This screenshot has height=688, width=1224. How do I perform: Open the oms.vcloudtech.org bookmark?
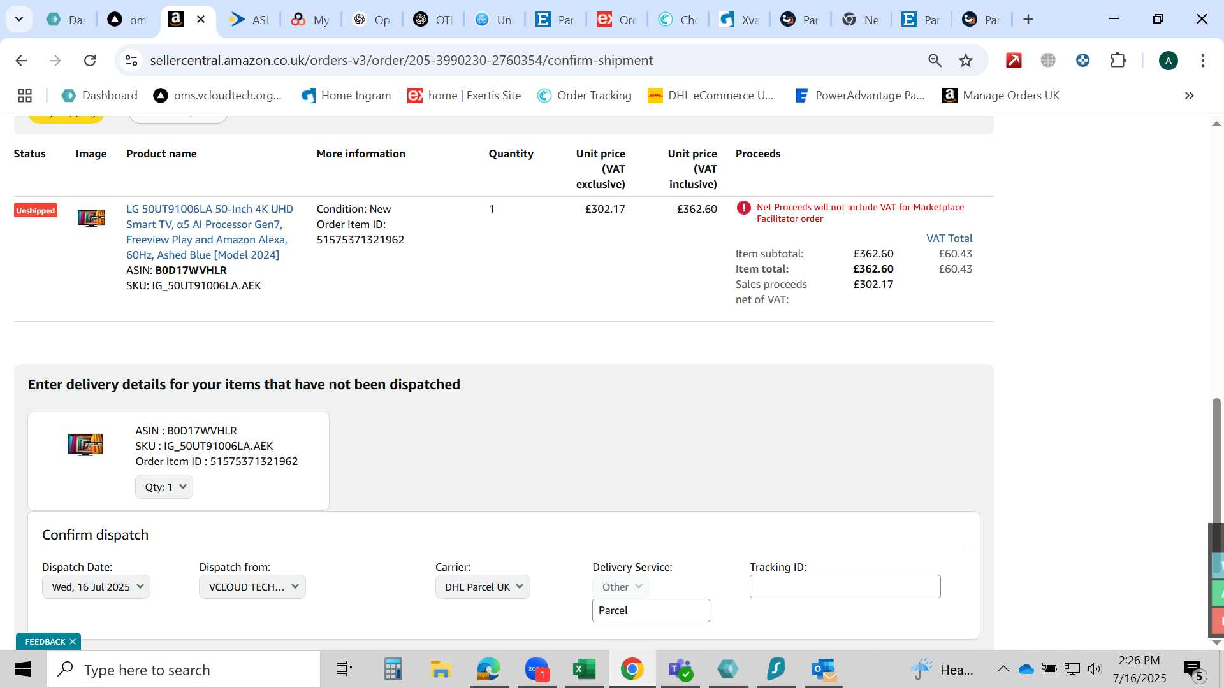coord(217,96)
